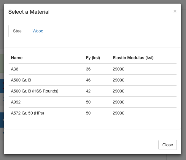Choose the A992 steel material
This screenshot has height=160, width=186.
[x=16, y=102]
